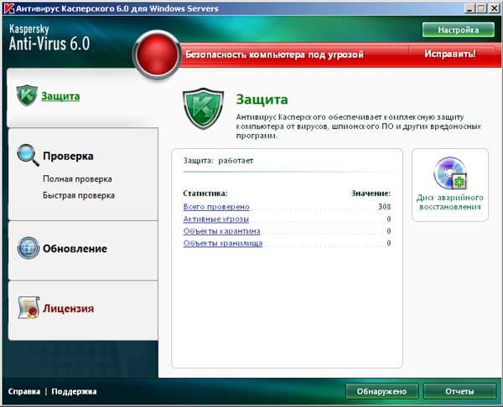Open Диск аварийного восстановления link

click(449, 202)
